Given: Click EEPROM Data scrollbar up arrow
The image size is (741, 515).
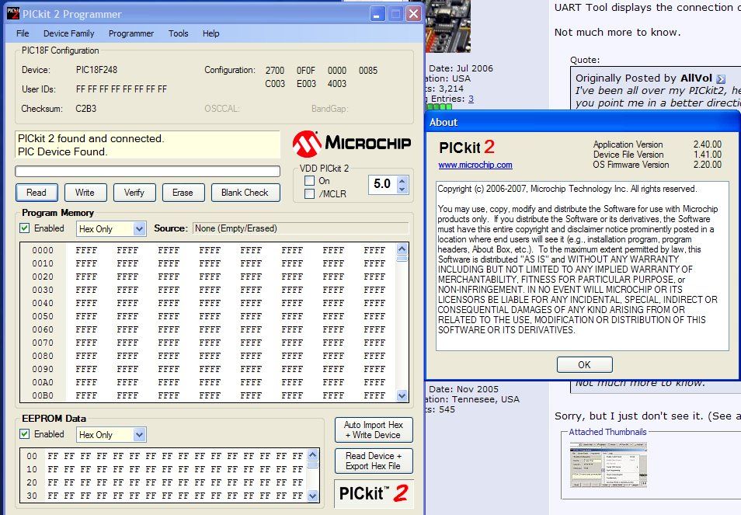Looking at the screenshot, I should point(312,455).
